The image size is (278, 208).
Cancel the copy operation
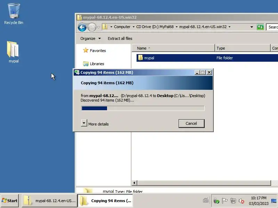[191, 123]
